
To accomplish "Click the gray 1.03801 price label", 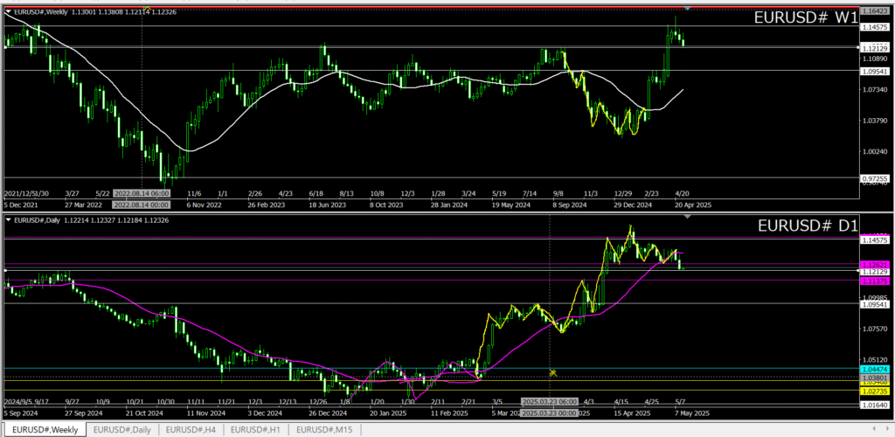I will pos(874,378).
